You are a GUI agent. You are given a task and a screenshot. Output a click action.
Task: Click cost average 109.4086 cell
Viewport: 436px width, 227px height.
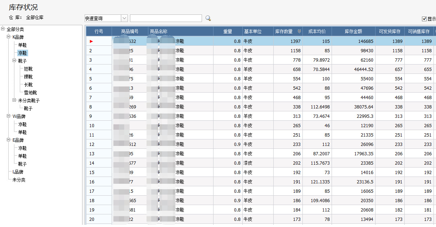(x=317, y=201)
